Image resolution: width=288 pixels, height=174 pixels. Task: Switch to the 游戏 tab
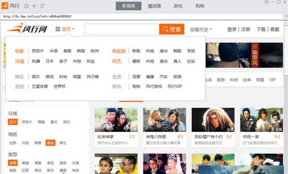click(177, 6)
